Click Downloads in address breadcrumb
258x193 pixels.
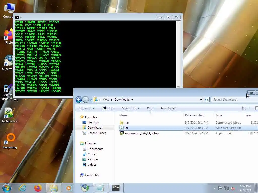pos(122,100)
